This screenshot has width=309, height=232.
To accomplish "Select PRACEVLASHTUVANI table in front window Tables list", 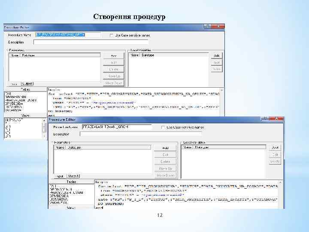I will (x=67, y=192).
